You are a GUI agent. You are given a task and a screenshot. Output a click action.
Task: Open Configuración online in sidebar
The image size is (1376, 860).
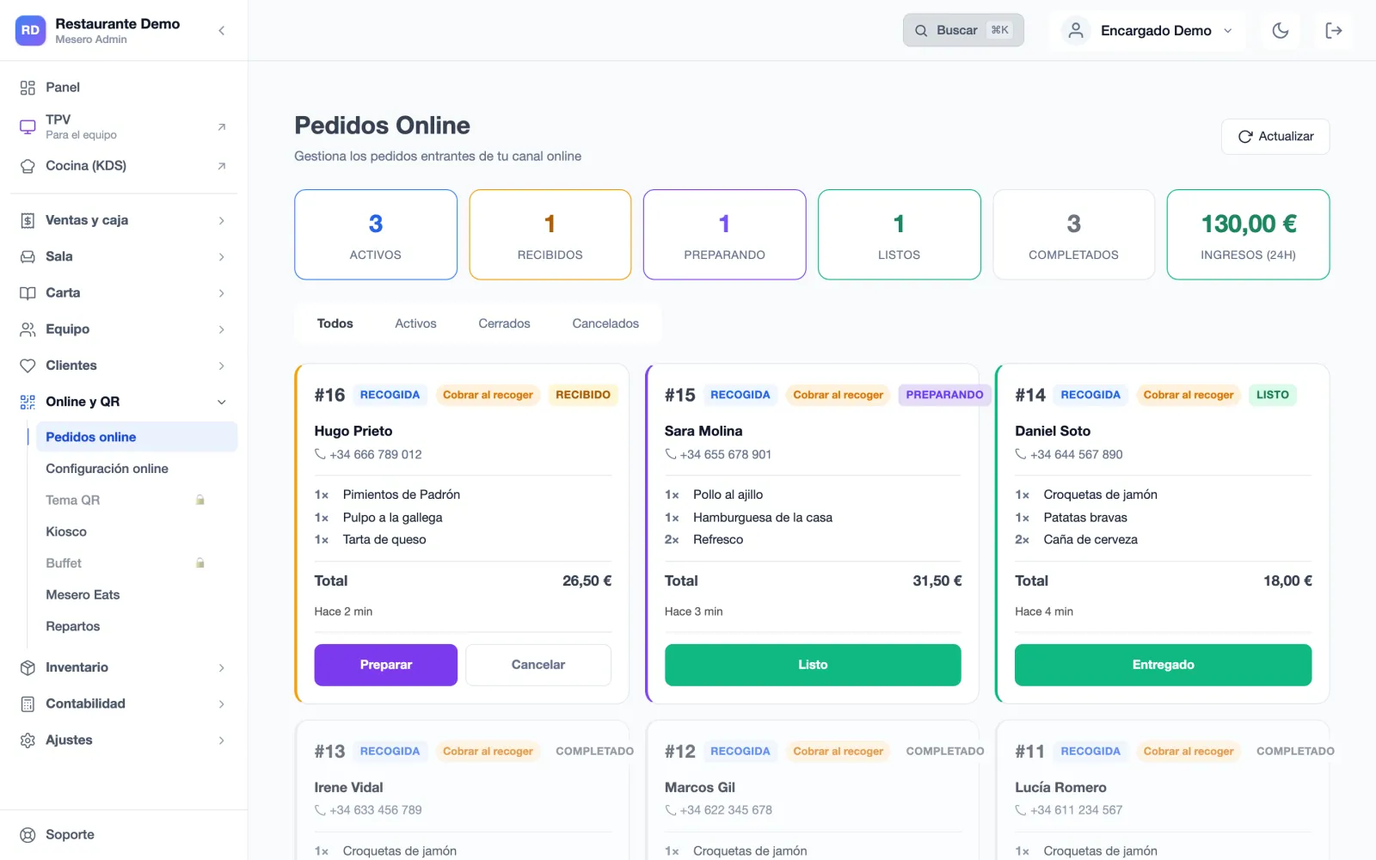coord(137,469)
